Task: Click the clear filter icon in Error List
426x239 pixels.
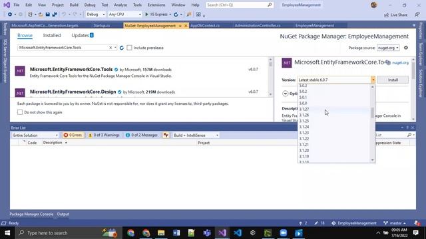Action: [166, 135]
